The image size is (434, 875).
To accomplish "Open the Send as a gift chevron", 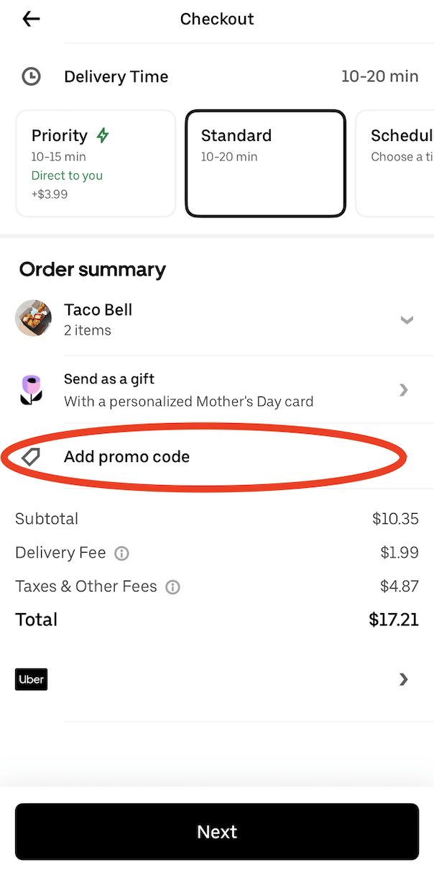I will [403, 389].
